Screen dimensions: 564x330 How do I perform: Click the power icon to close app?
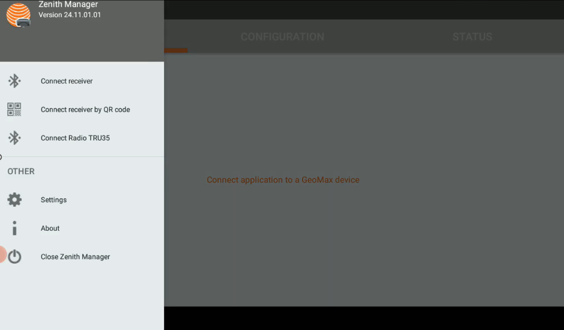[x=14, y=256]
